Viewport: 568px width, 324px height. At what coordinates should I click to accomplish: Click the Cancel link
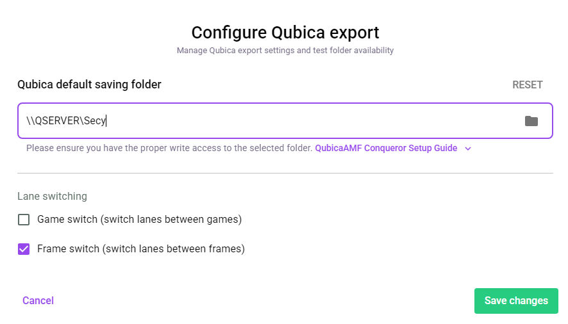(x=38, y=300)
